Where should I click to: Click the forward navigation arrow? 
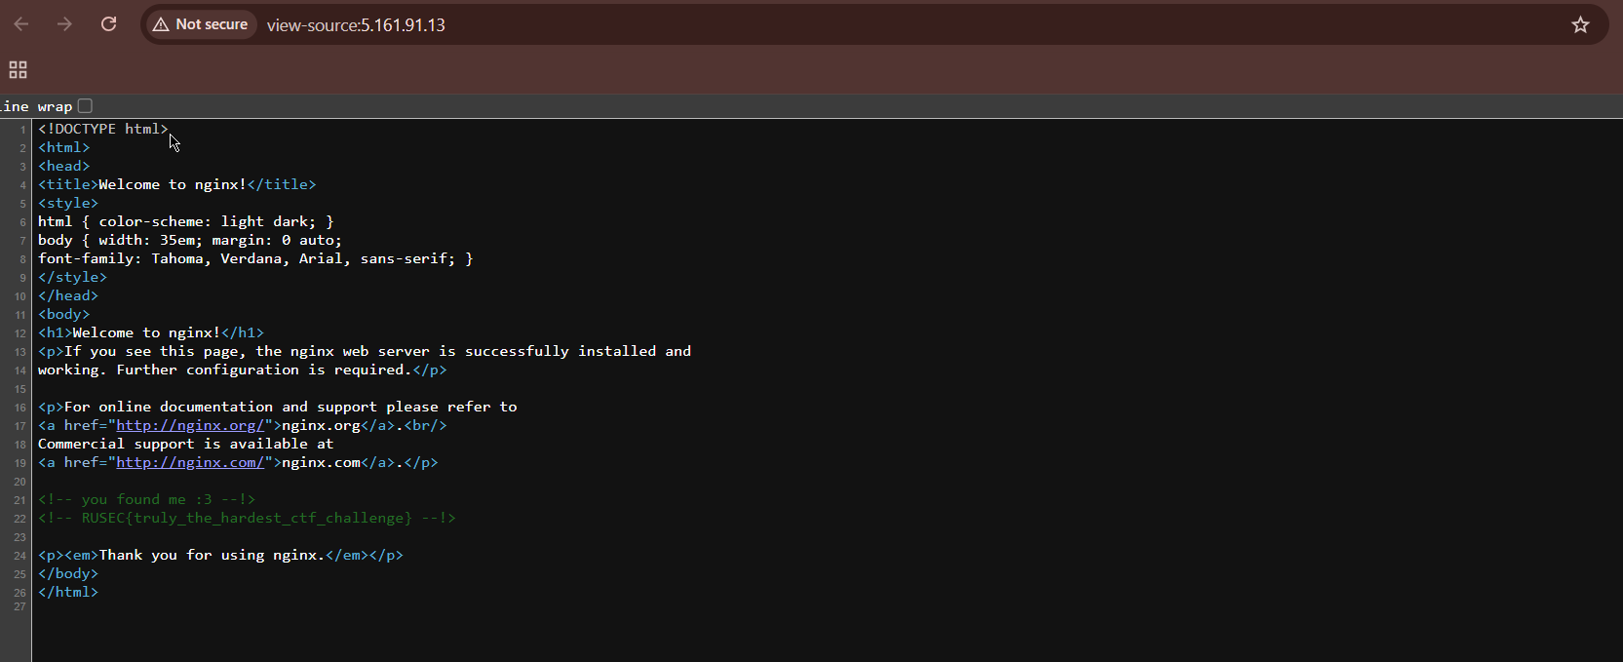pos(64,24)
